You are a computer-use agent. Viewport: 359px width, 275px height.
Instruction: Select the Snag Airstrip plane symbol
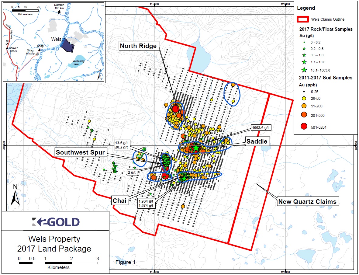click(37, 54)
